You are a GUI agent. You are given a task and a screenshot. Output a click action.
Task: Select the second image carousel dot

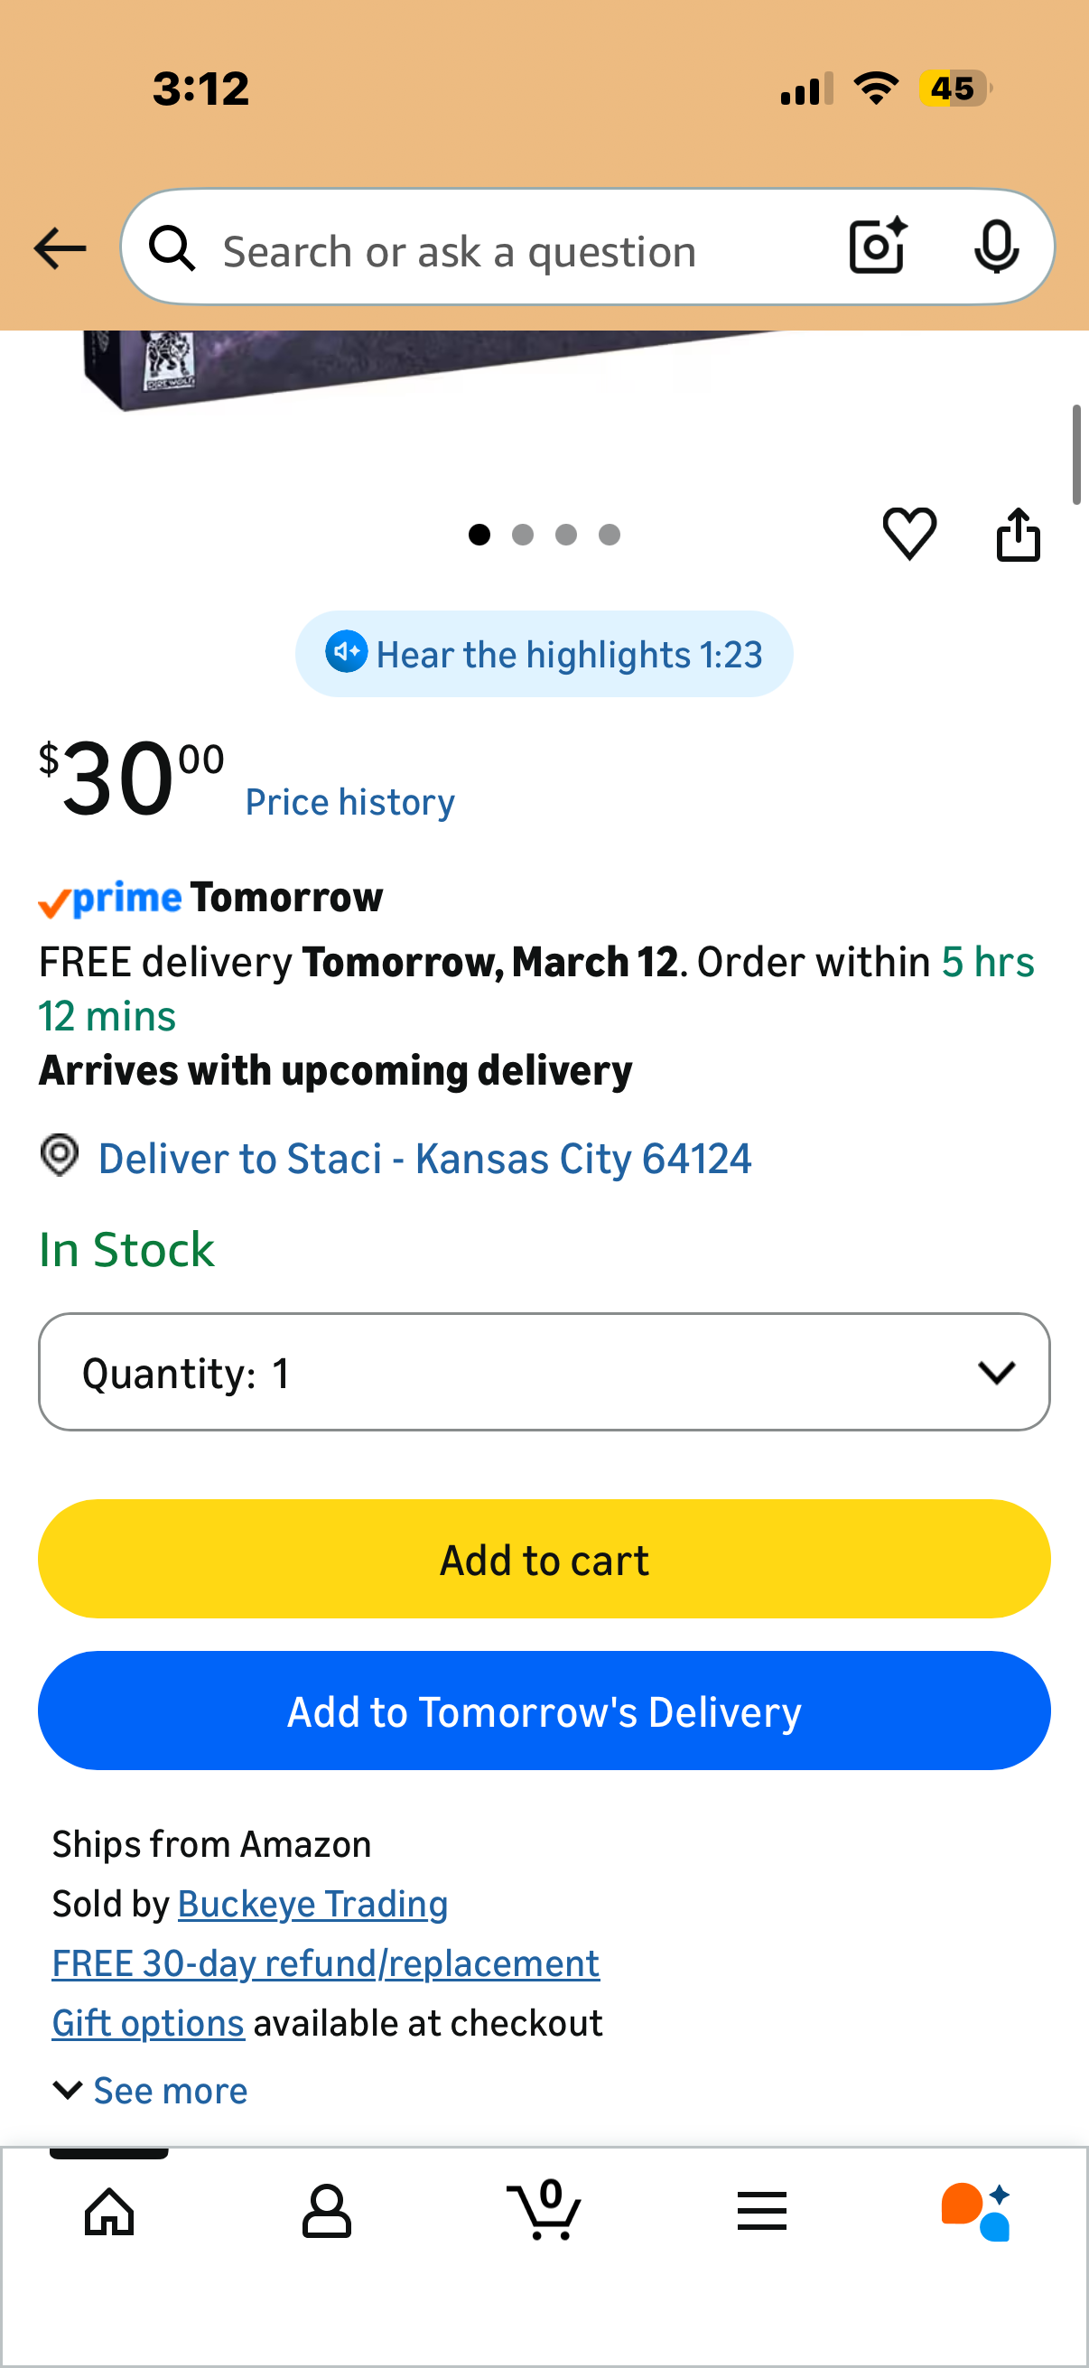523,535
